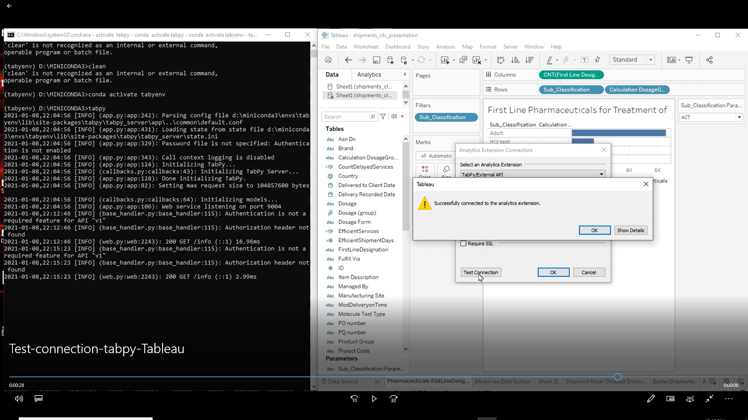Select the undo icon in Tableau toolbar
The image size is (748, 420).
348,60
